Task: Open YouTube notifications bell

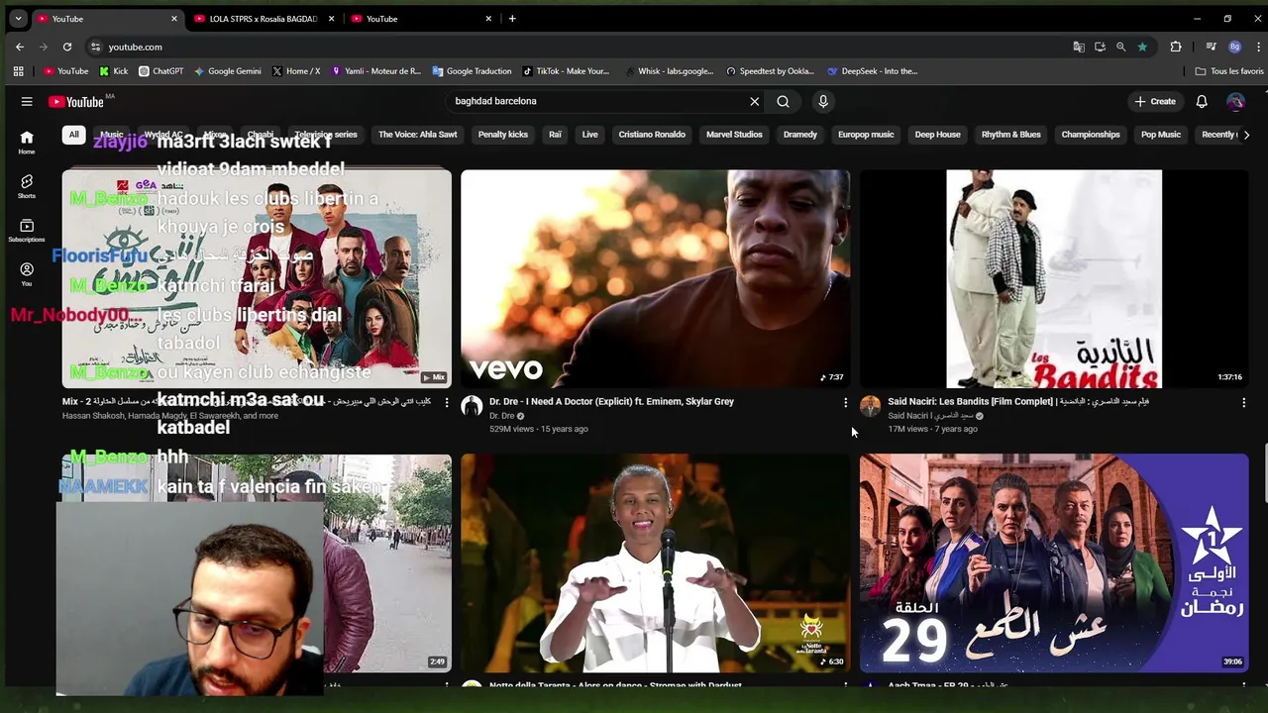Action: tap(1202, 101)
